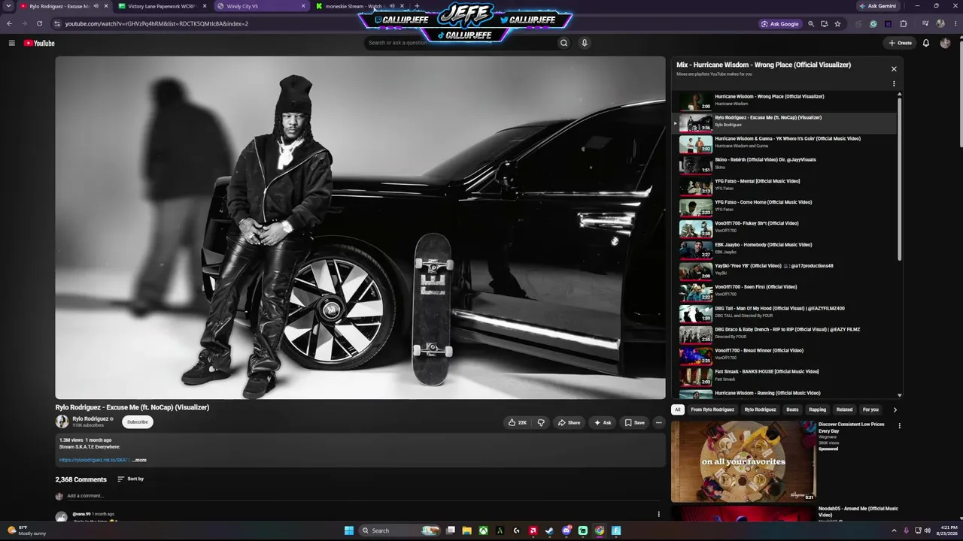Open more actions menu below the video
963x541 pixels.
(658, 422)
